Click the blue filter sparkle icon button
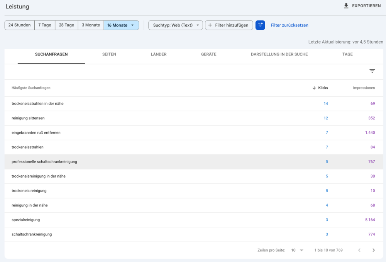This screenshot has height=262, width=386. click(x=260, y=25)
